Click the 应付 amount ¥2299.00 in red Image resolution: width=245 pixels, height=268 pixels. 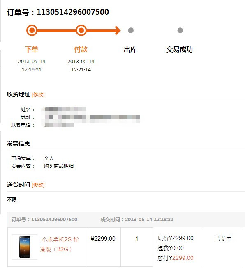(x=183, y=258)
